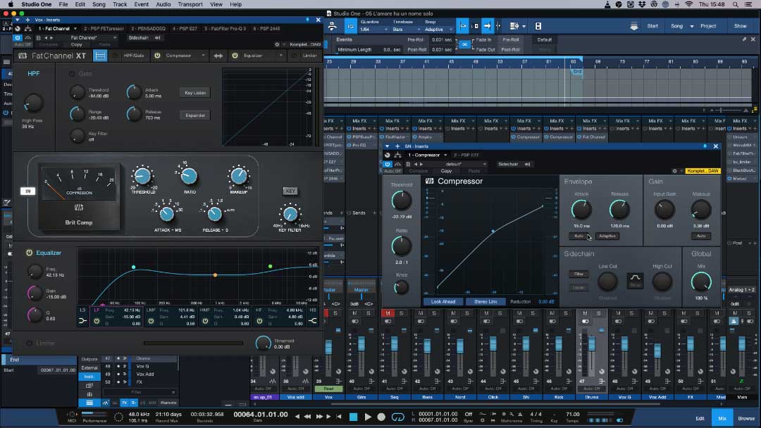Click the Key Listen button

tap(195, 93)
